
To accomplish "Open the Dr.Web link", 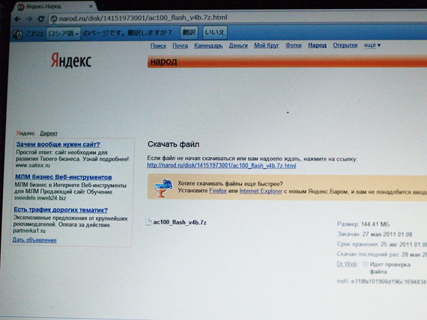I will click(x=347, y=264).
